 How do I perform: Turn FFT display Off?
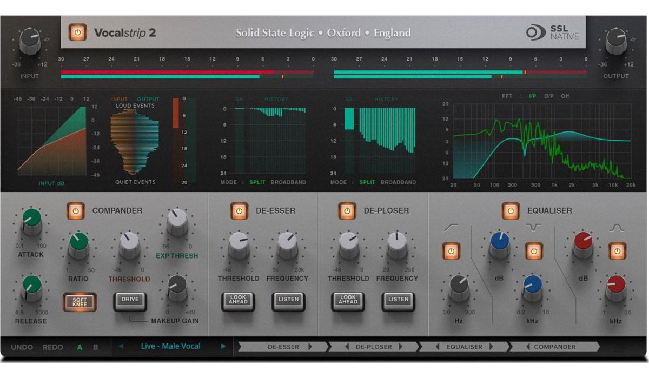pos(565,96)
